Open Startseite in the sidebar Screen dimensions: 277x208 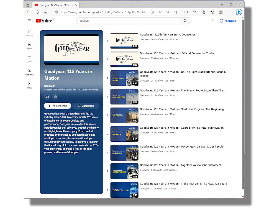(30, 33)
